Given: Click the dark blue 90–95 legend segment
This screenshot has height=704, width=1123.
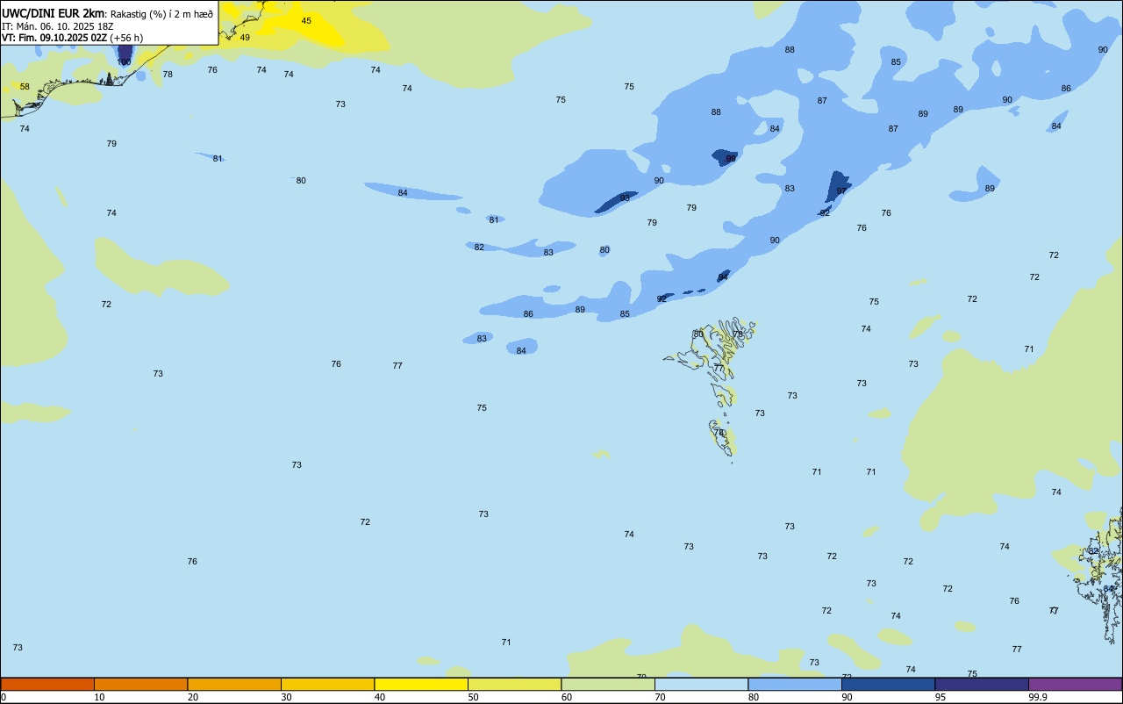Looking at the screenshot, I should tap(888, 684).
